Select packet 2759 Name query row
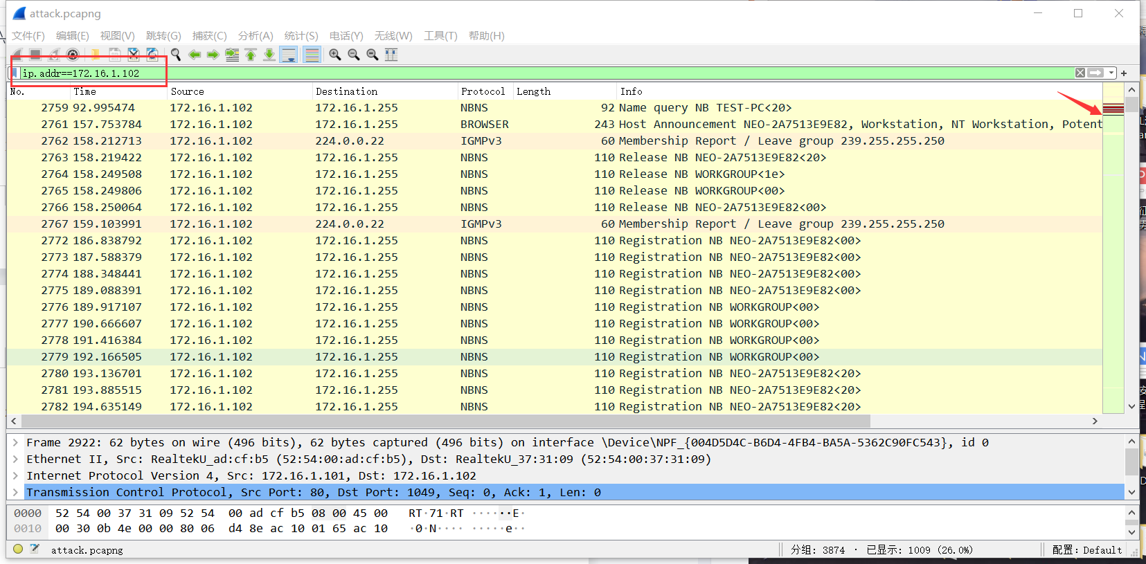The width and height of the screenshot is (1146, 564). coord(555,107)
